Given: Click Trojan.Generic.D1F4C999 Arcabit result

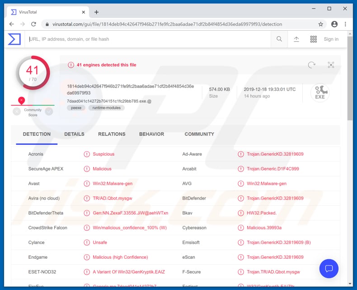Looking at the screenshot, I should [x=273, y=169].
